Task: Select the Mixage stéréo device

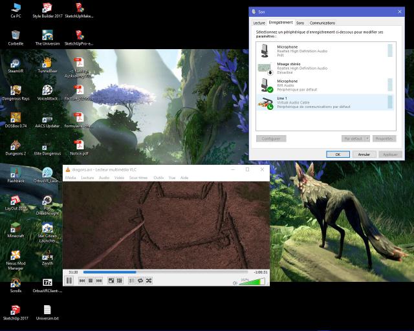Action: (325, 68)
